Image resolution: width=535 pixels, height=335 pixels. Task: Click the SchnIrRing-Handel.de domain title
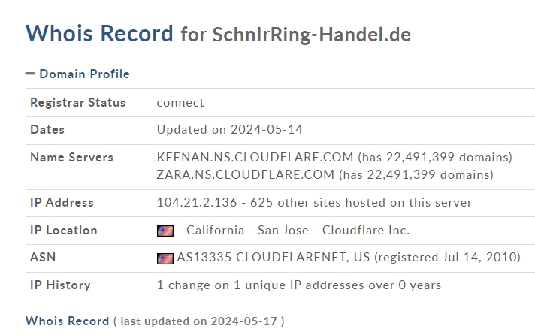pos(312,35)
